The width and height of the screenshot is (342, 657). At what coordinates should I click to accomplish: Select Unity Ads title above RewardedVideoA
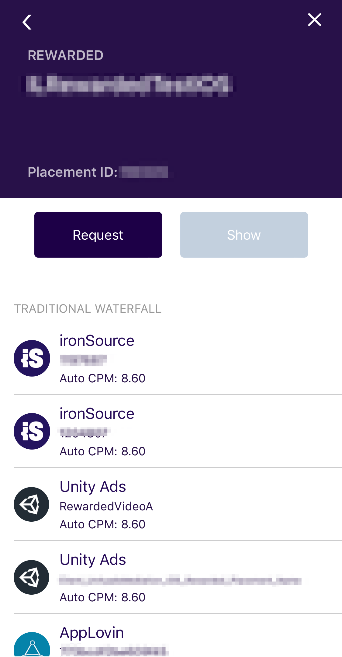93,487
